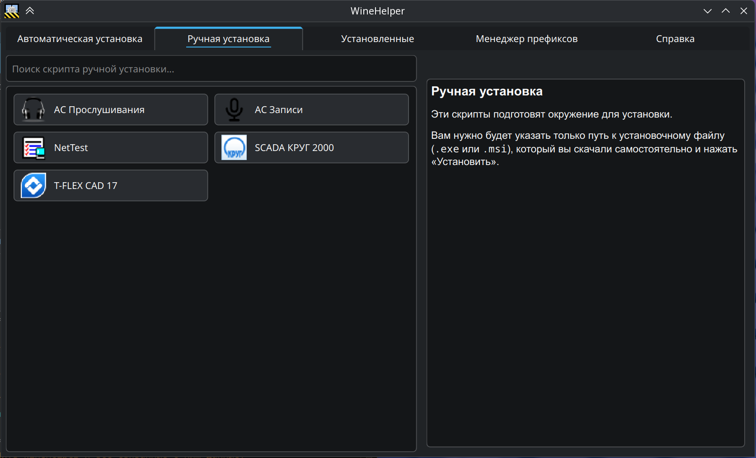Maximize the WineHelper window
This screenshot has width=756, height=458.
726,11
